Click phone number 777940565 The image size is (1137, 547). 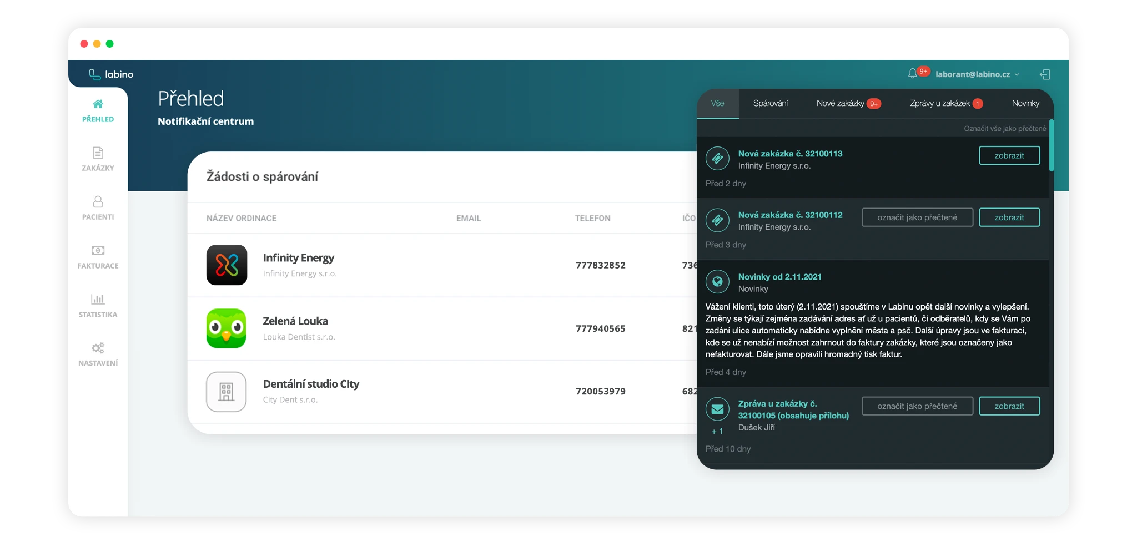[601, 328]
